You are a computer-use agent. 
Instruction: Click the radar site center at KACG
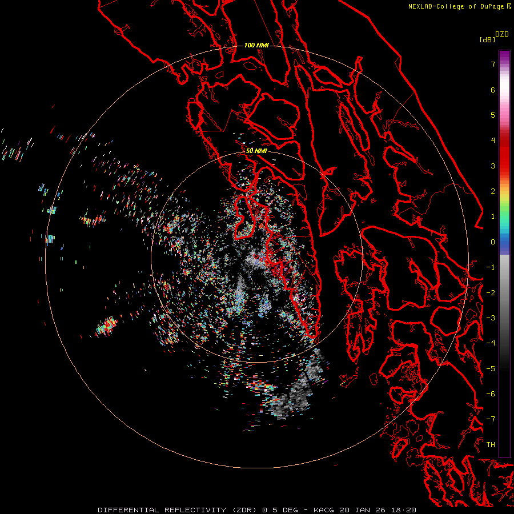pos(256,256)
